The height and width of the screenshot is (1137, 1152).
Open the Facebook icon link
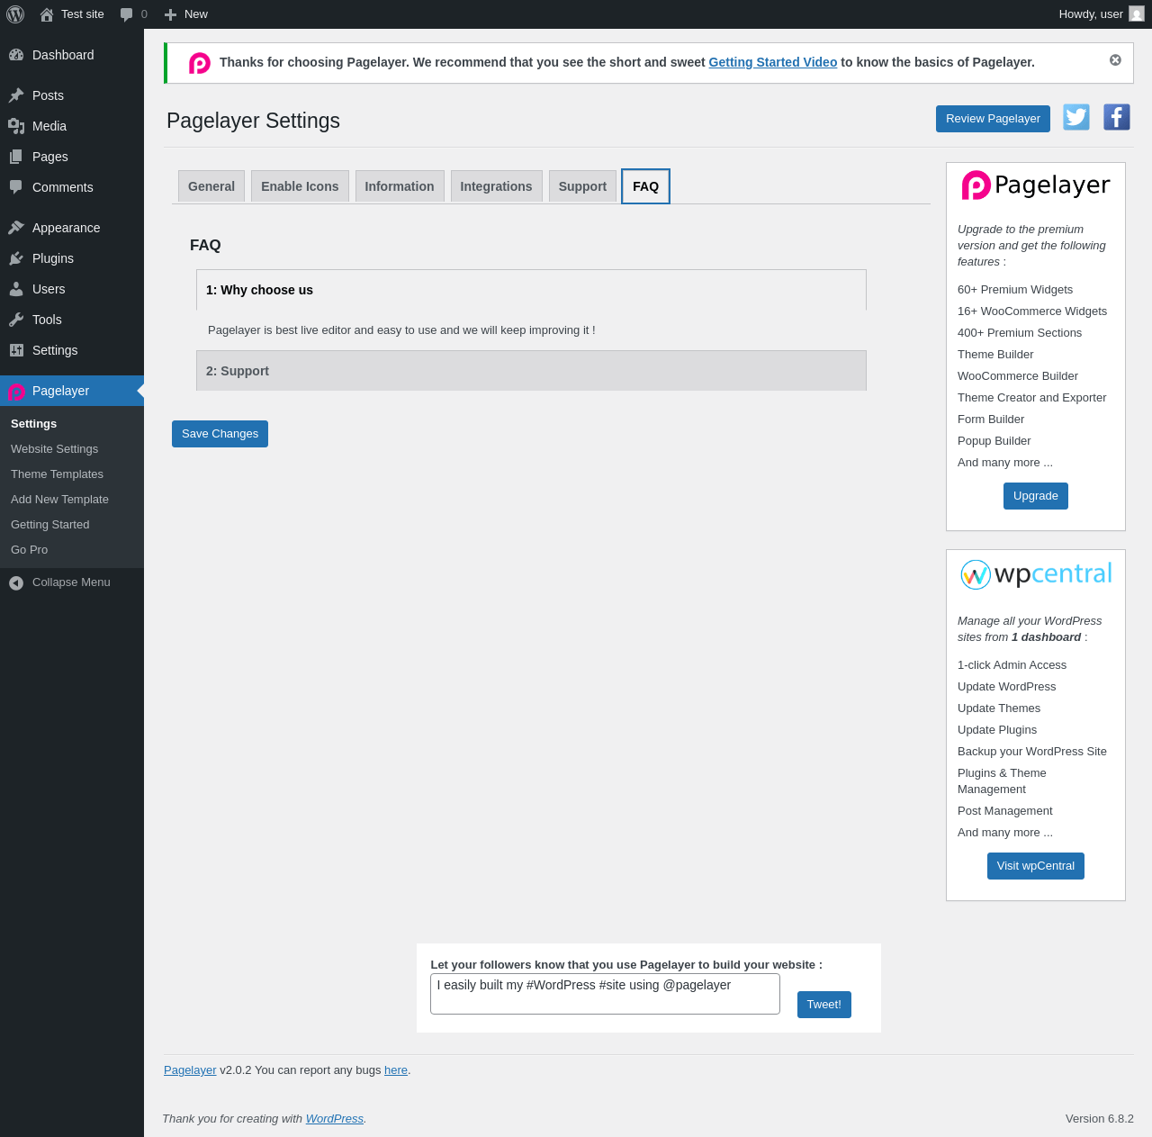pos(1117,117)
